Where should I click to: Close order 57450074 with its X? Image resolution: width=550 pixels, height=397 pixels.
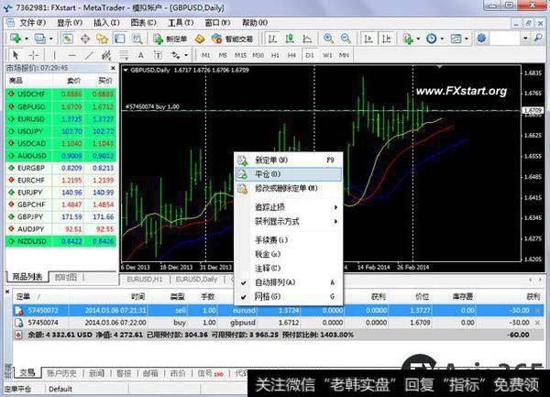point(537,323)
